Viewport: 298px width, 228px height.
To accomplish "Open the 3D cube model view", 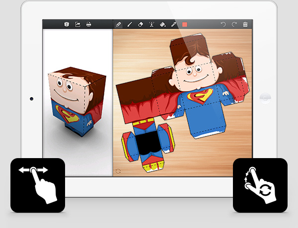I will click(x=66, y=24).
